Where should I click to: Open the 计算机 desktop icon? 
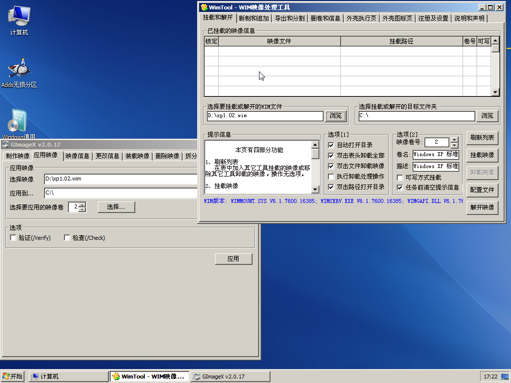click(19, 20)
